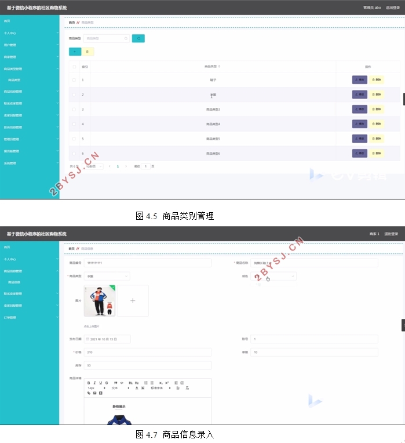This screenshot has width=405, height=443.
Task: Click the 价格 input field showing 210
Action: [x=147, y=352]
